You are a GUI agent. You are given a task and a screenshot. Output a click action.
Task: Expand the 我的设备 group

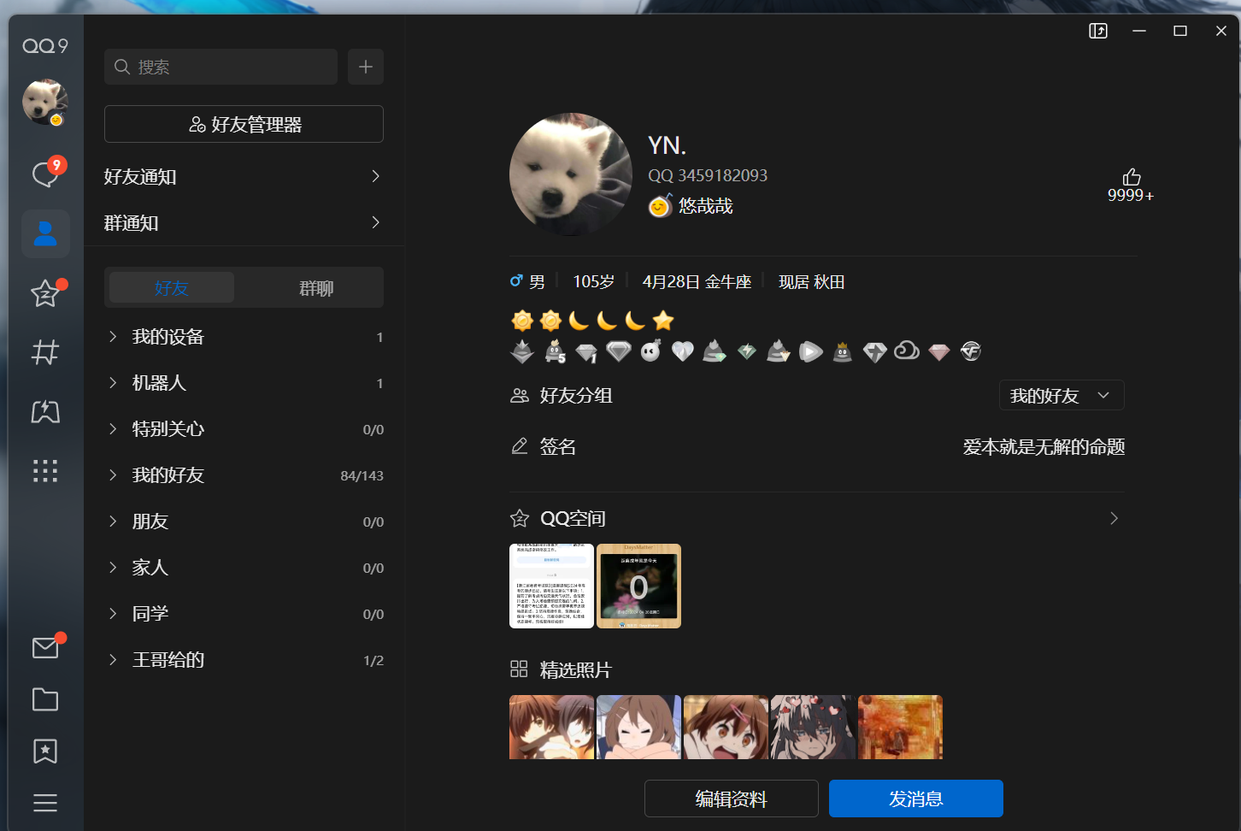[244, 337]
